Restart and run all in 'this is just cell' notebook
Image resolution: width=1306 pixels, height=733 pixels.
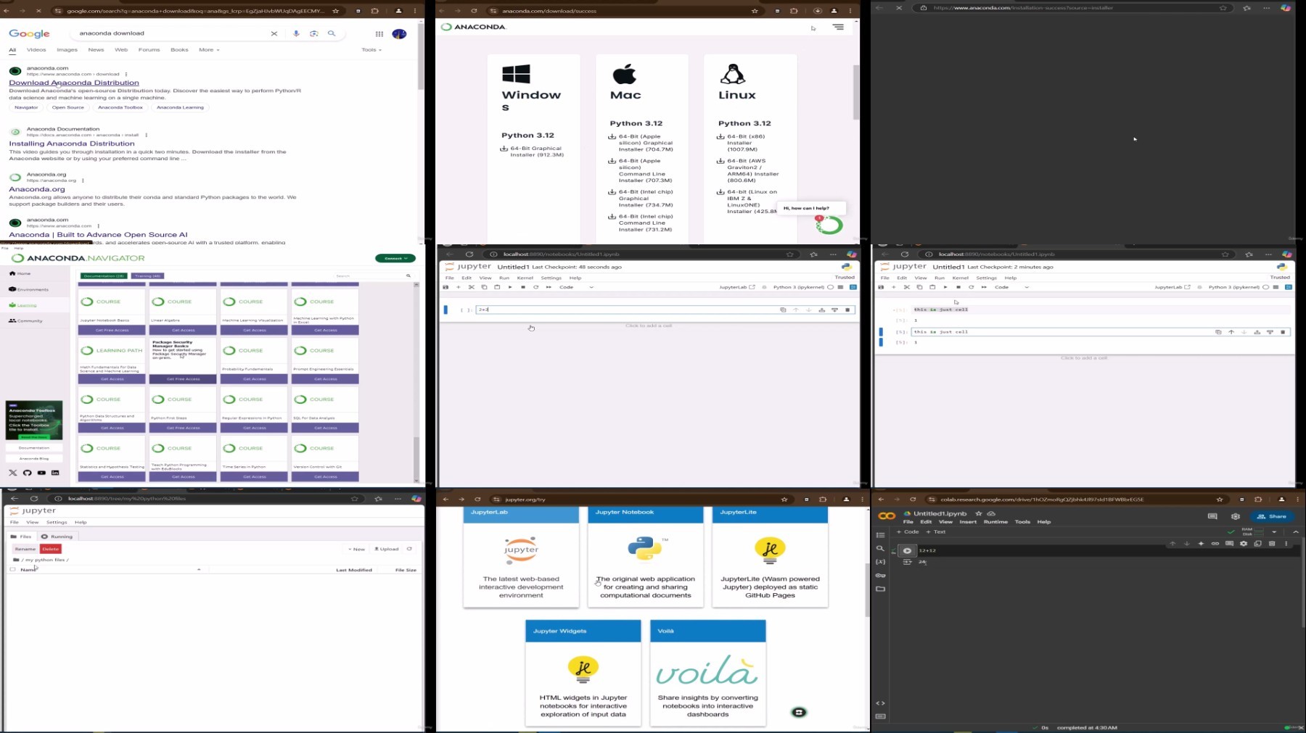(984, 287)
